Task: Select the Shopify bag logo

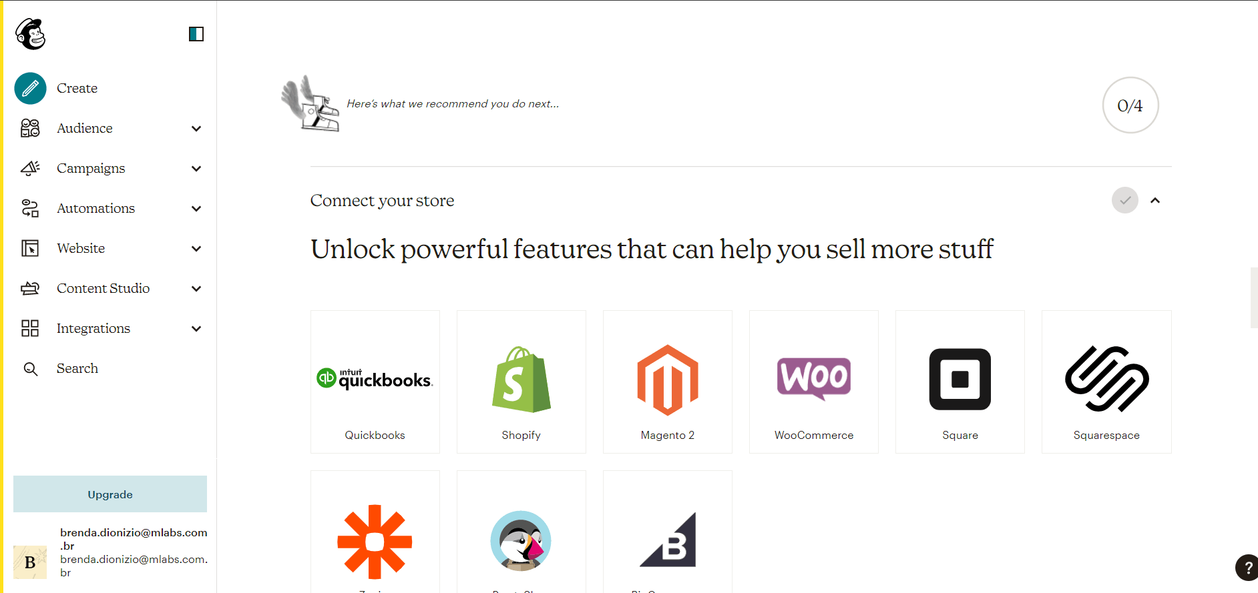Action: [521, 379]
